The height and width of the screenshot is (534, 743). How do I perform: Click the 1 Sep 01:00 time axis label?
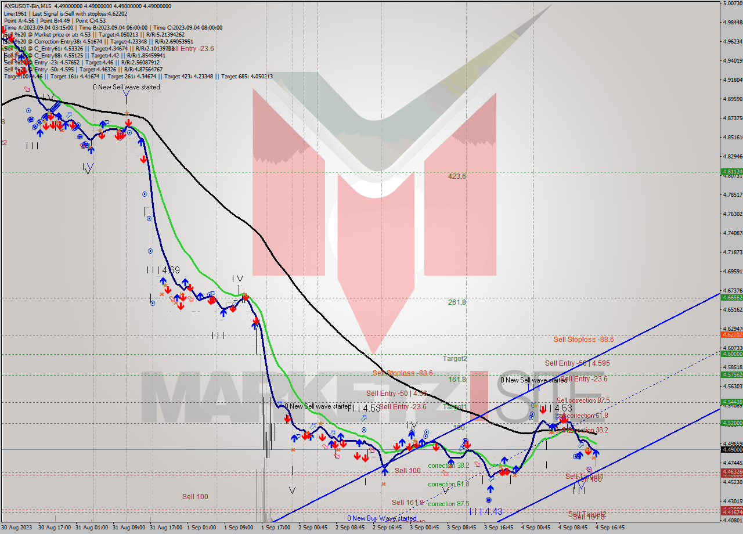(x=201, y=528)
